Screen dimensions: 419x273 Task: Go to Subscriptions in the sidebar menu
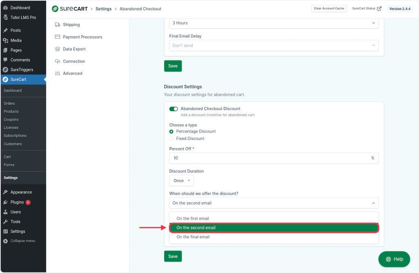[15, 136]
